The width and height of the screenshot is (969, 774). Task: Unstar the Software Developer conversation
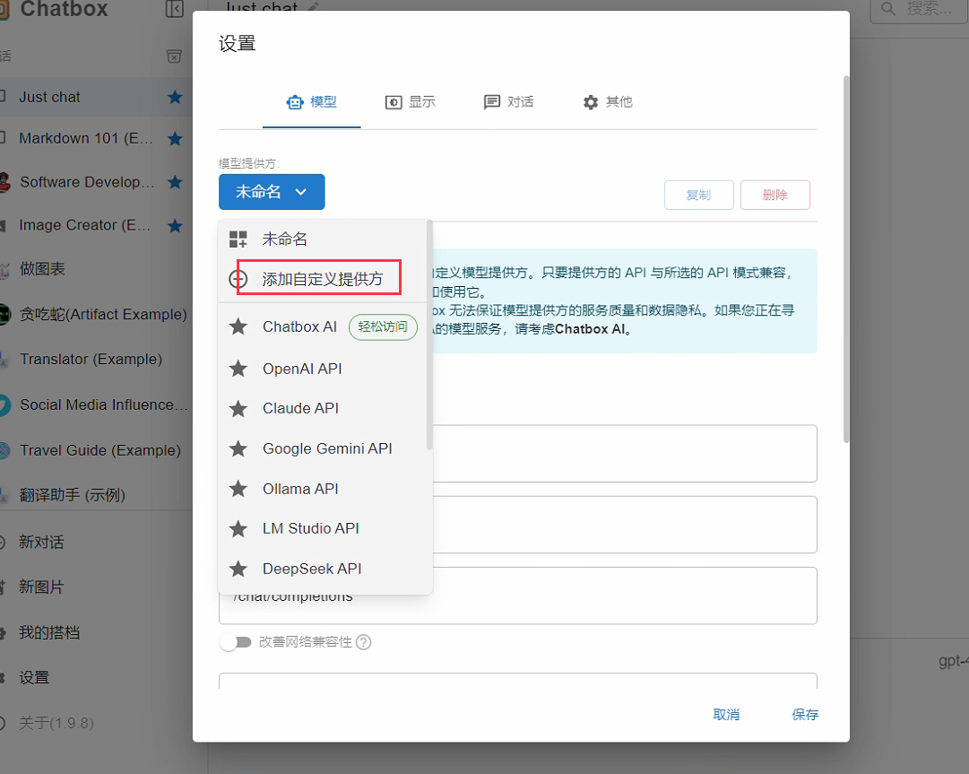175,182
